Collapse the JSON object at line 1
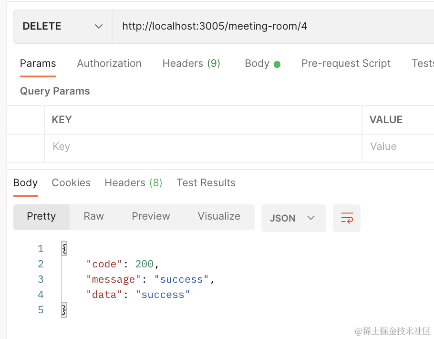 pyautogui.click(x=64, y=249)
